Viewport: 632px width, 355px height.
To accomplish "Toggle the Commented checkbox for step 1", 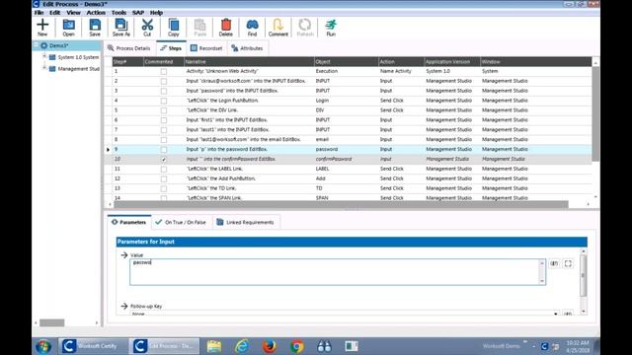I will tap(164, 72).
